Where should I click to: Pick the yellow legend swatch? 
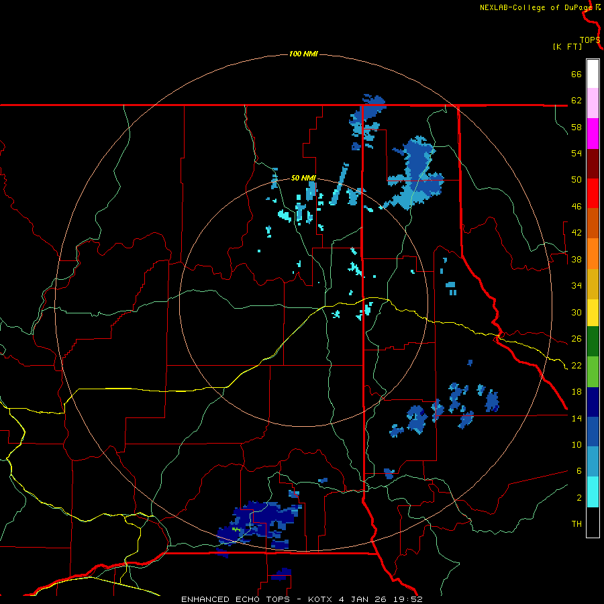(593, 313)
